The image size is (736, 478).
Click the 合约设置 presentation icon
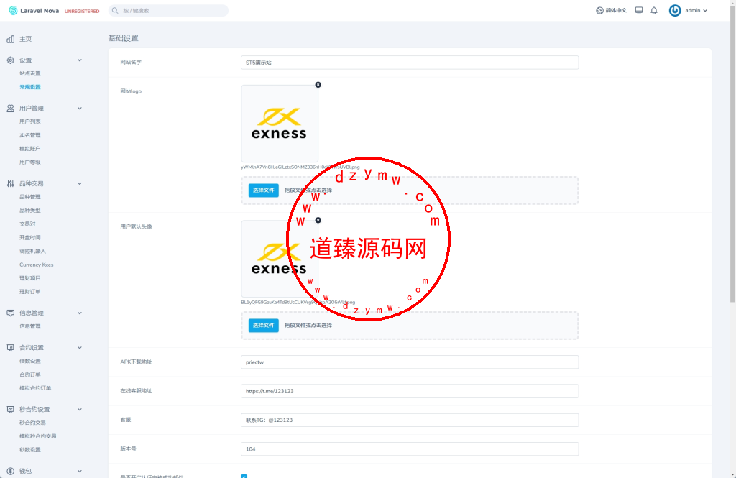[10, 347]
